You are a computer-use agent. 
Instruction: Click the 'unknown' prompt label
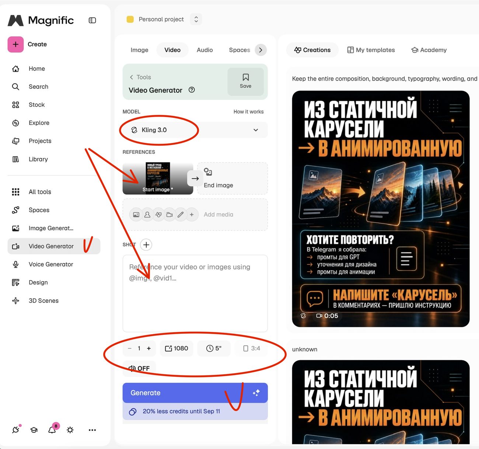click(305, 349)
